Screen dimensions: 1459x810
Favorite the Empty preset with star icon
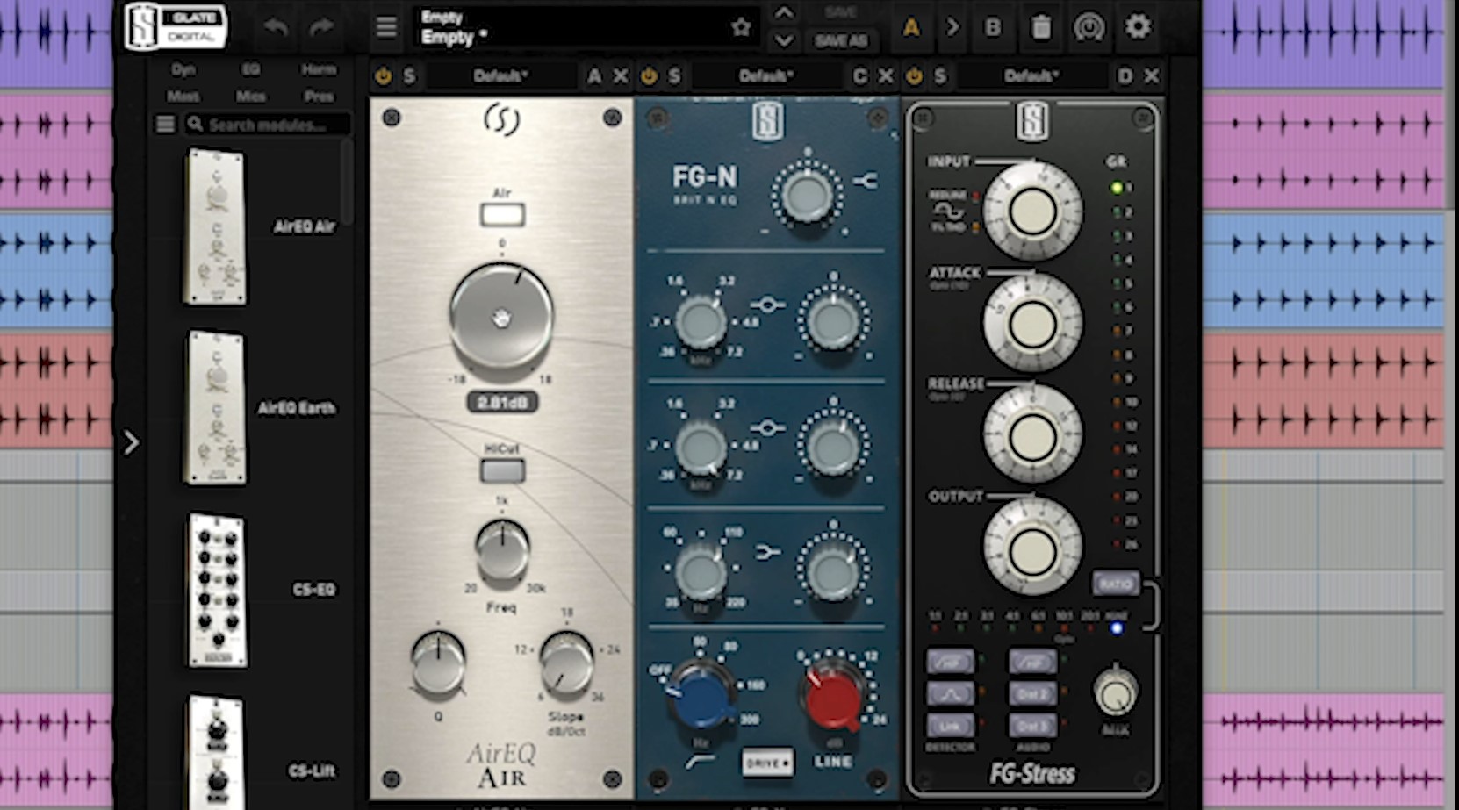click(x=741, y=27)
